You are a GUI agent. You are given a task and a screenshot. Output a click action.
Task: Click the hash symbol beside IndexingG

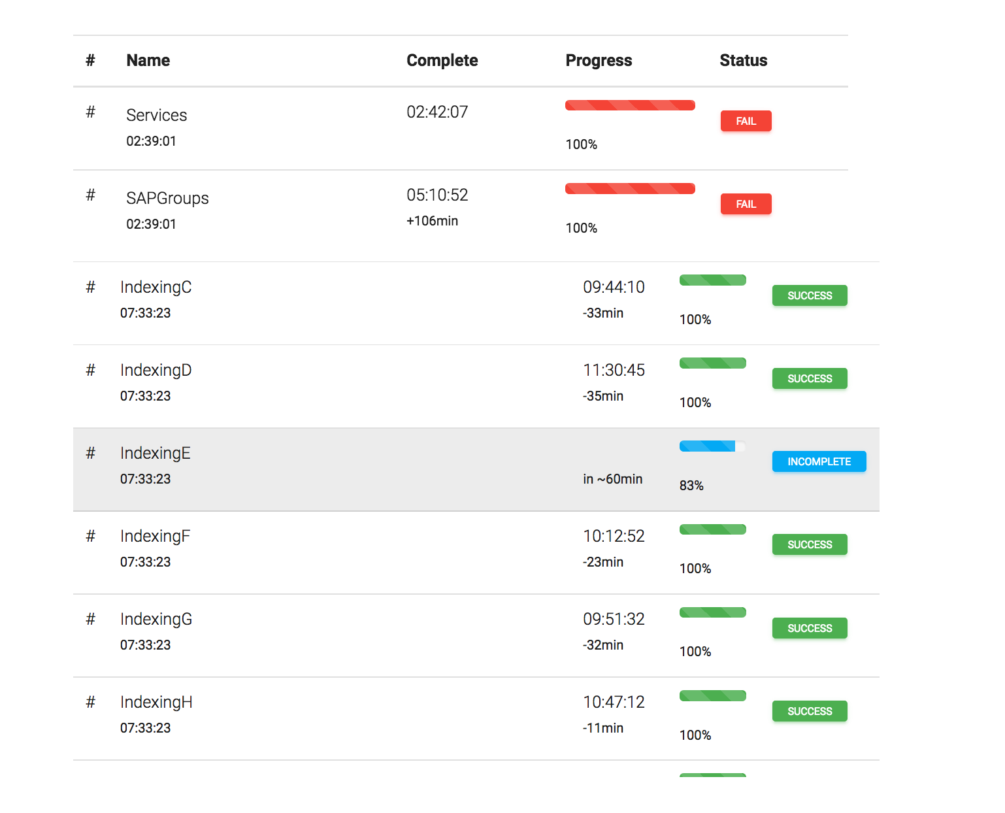91,620
